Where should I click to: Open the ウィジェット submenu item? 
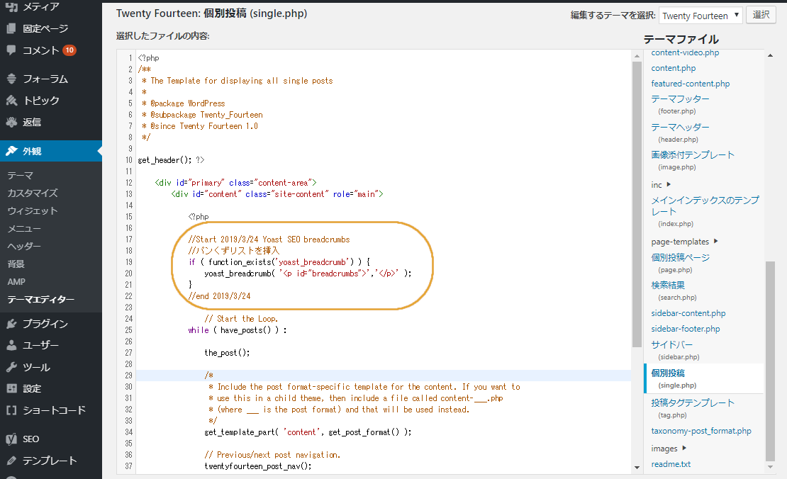(33, 210)
